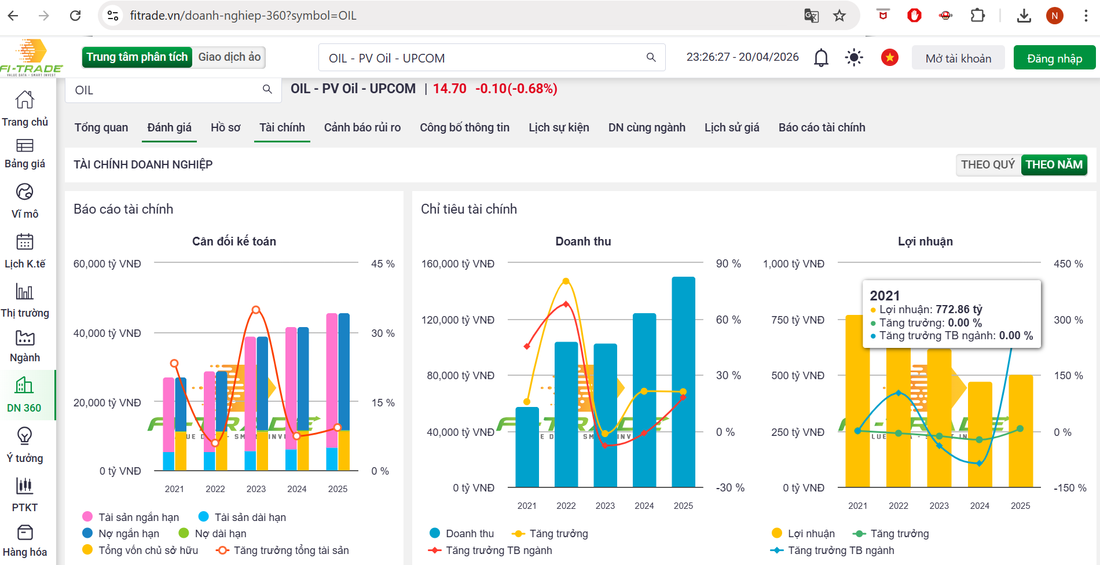Open the Ngành industry icon
This screenshot has width=1100, height=565.
point(24,338)
